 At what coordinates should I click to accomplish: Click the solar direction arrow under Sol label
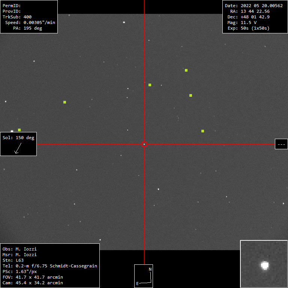click(17, 149)
